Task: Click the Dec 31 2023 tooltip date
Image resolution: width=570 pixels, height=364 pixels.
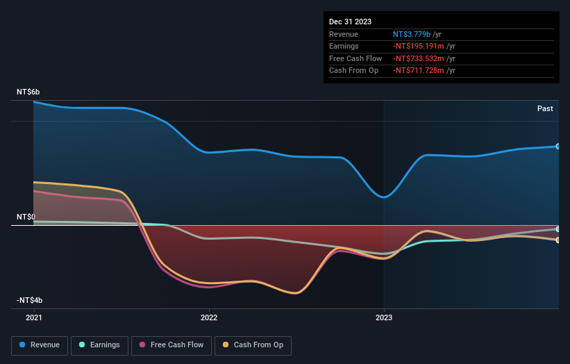Action: coord(350,22)
